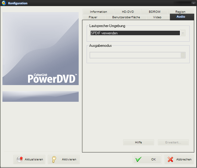Switch to the BDROM tab
Viewport: 197px width, 168px height.
pos(155,12)
